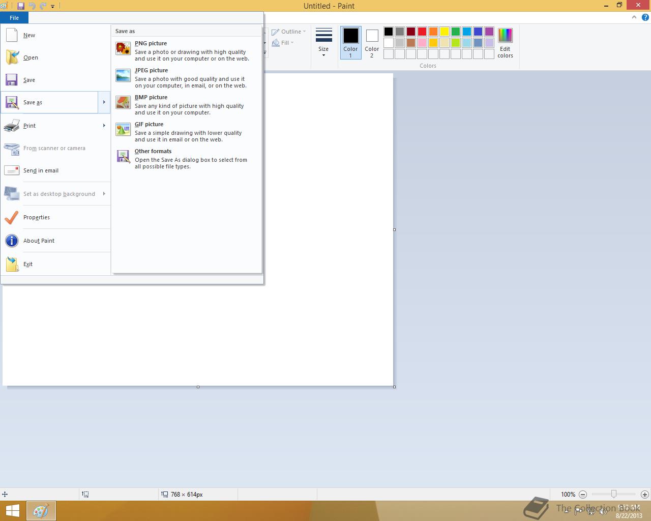Image resolution: width=651 pixels, height=521 pixels.
Task: Click the taskbar clock showing 8/22/2013
Action: click(x=629, y=511)
